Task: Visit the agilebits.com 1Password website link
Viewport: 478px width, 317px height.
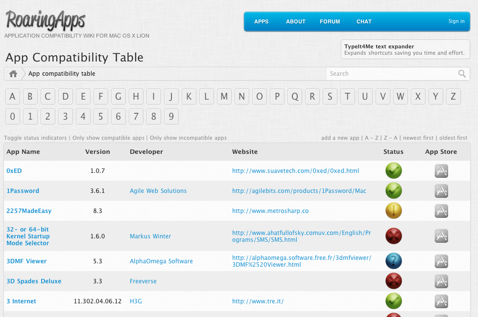Action: tap(299, 191)
